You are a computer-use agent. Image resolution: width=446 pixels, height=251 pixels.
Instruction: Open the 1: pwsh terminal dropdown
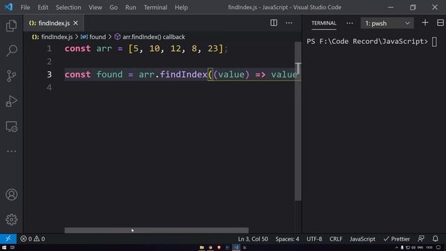tap(387, 23)
